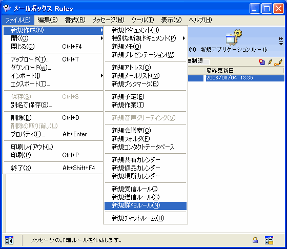The image size is (287, 249).
Task: Click 新規フォルダ(F) menu item
Action: pyautogui.click(x=146, y=139)
